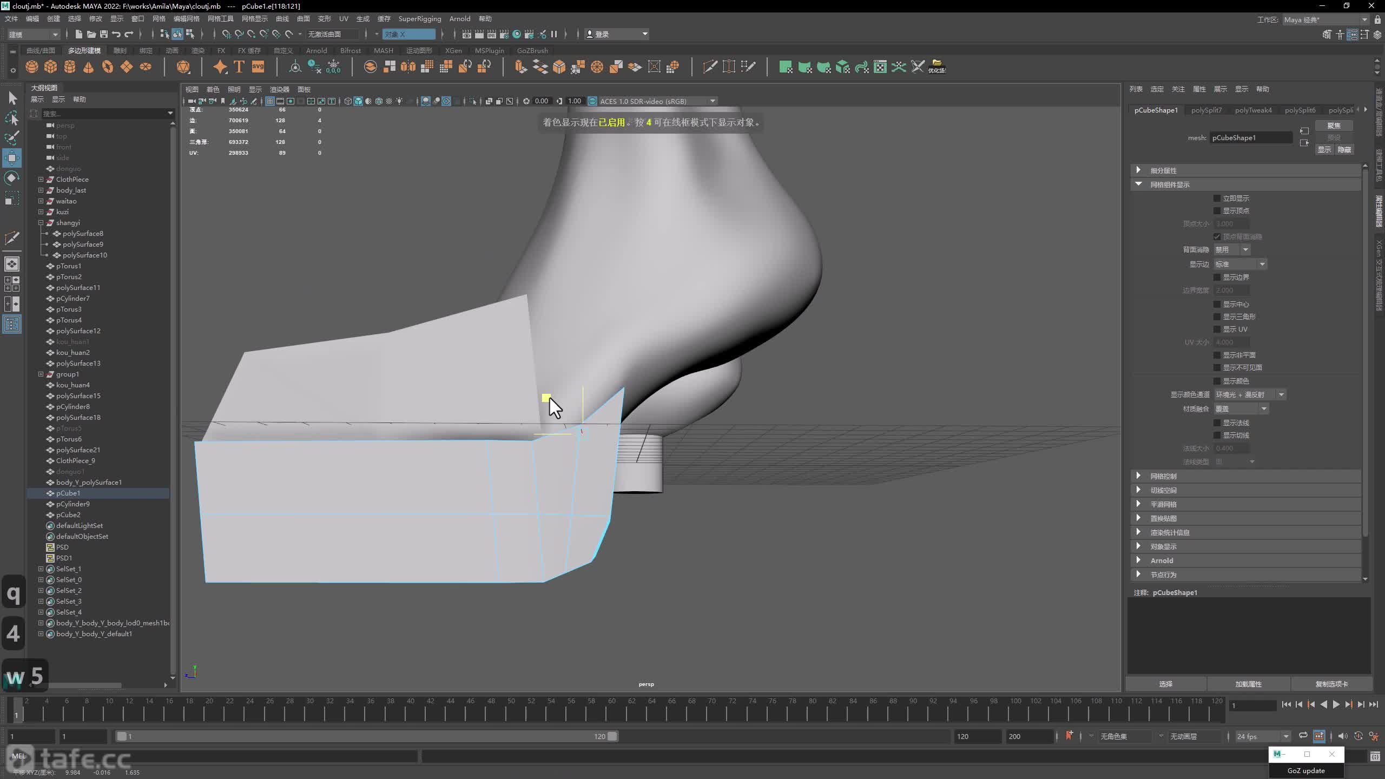
Task: Click the Mirror shelf icon
Action: [408, 67]
